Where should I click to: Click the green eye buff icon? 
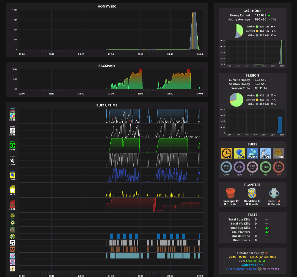coord(12,146)
